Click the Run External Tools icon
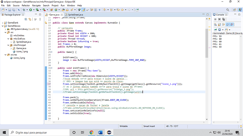Image resolution: width=243 pixels, height=136 pixels. pyautogui.click(x=44, y=10)
